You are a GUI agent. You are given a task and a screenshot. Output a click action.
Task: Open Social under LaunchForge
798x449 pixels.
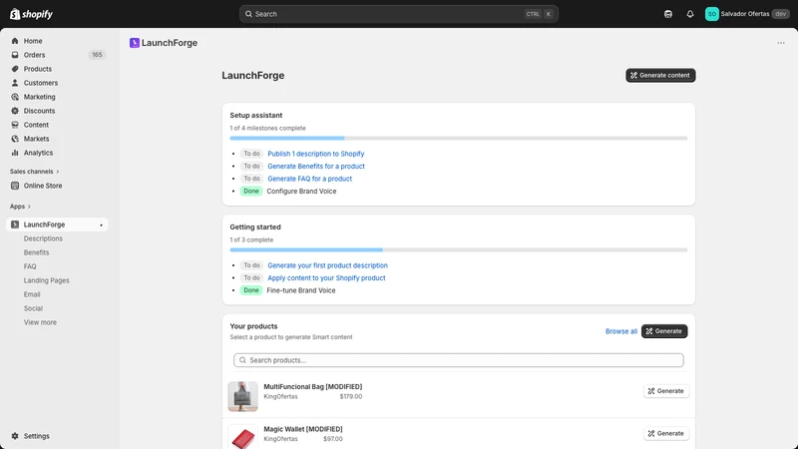(x=33, y=308)
